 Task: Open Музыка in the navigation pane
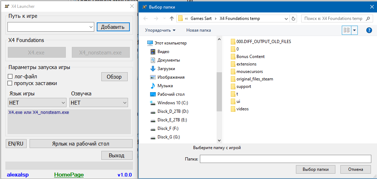(x=165, y=86)
